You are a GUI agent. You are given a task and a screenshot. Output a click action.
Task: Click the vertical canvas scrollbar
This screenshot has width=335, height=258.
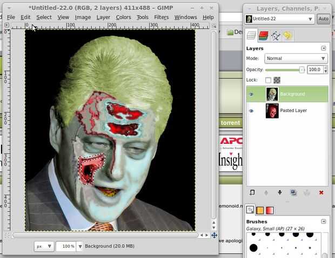[213, 124]
